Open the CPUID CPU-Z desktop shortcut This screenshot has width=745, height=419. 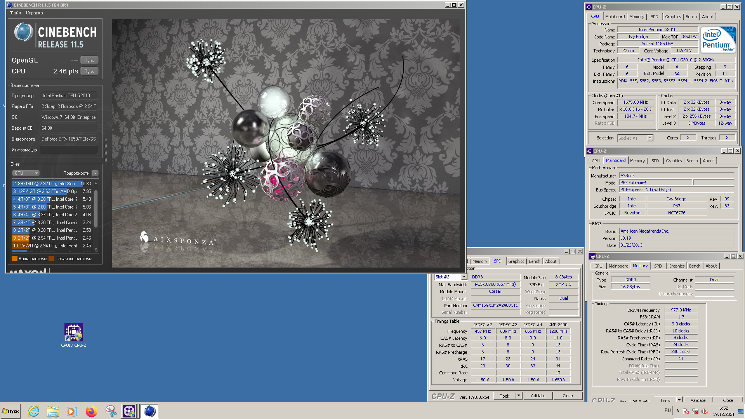coord(73,335)
